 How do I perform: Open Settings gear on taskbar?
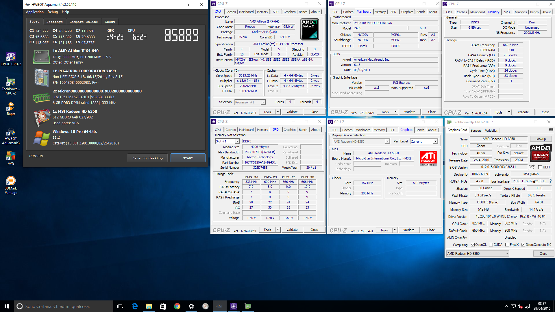click(x=191, y=306)
